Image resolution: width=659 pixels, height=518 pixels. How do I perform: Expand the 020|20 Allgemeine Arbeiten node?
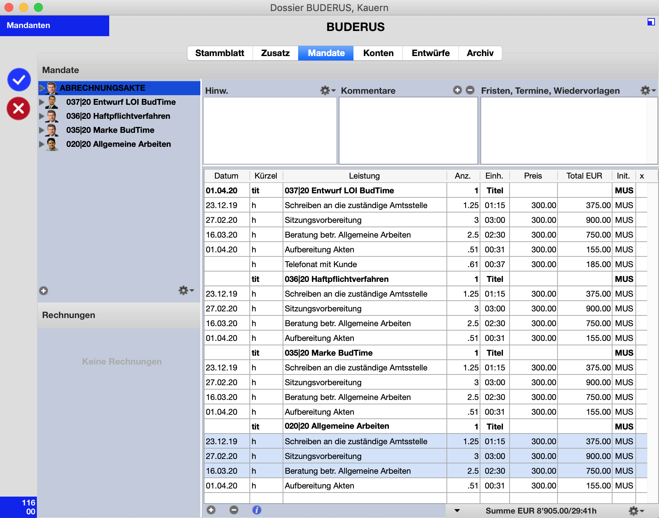(42, 144)
